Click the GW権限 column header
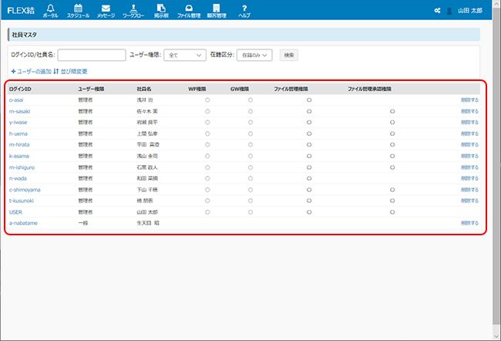Viewport: 501px width, 341px height. pos(240,89)
